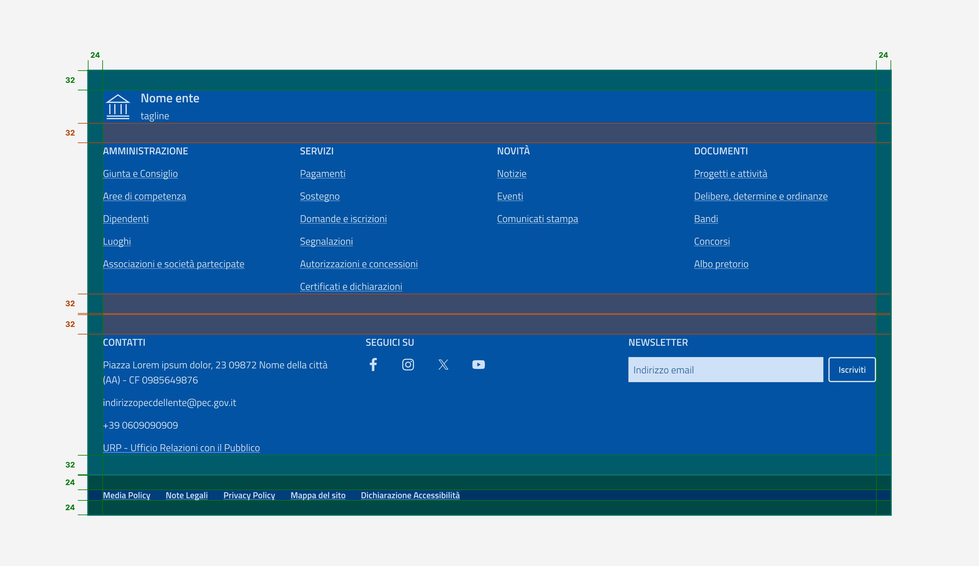This screenshot has width=979, height=566.
Task: Open the Notizie link
Action: (511, 174)
